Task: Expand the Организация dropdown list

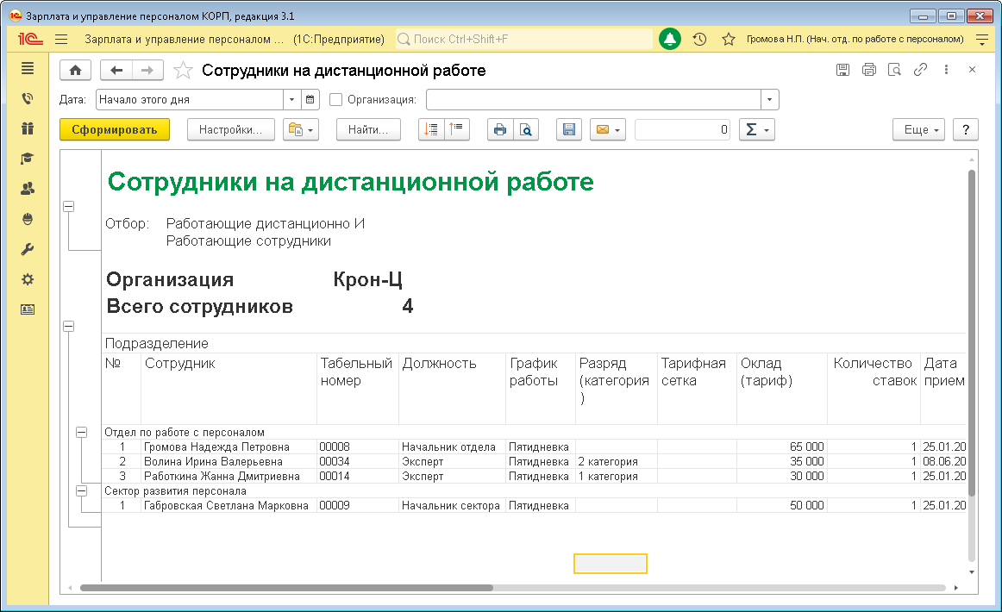Action: [769, 99]
